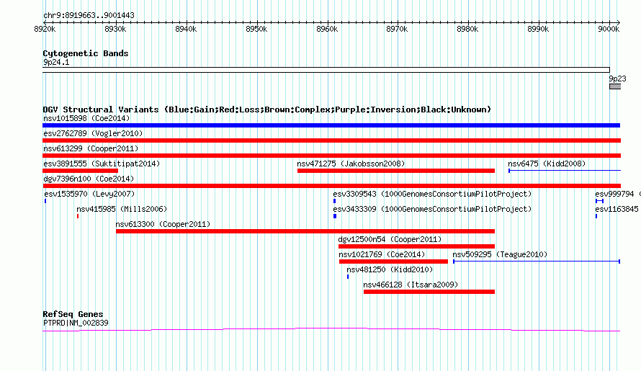Open the esv2762789 (Vogler2010) label

(x=93, y=133)
